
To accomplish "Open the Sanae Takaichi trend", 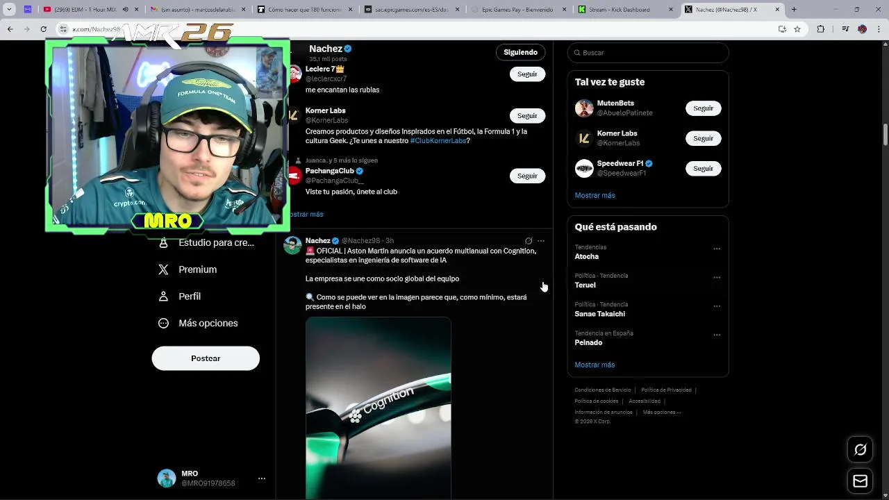I will (x=600, y=314).
